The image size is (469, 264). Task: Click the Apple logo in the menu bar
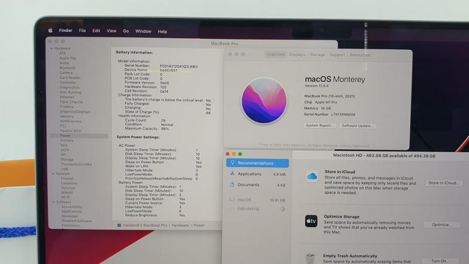50,31
